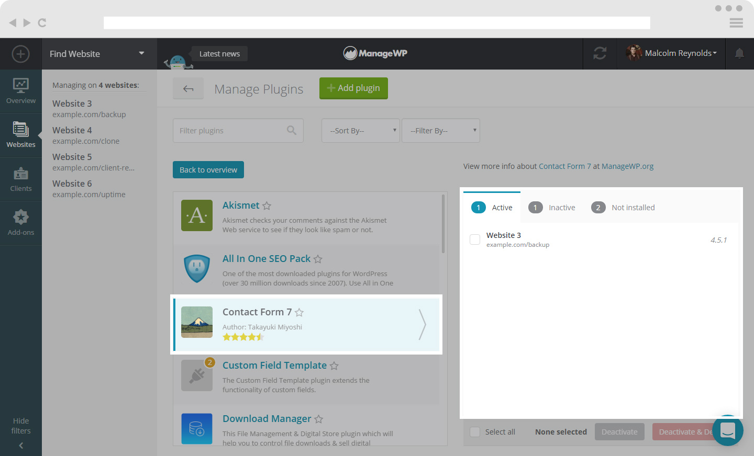Click the browser forward arrow
Screen dimensions: 754x456
coord(27,22)
